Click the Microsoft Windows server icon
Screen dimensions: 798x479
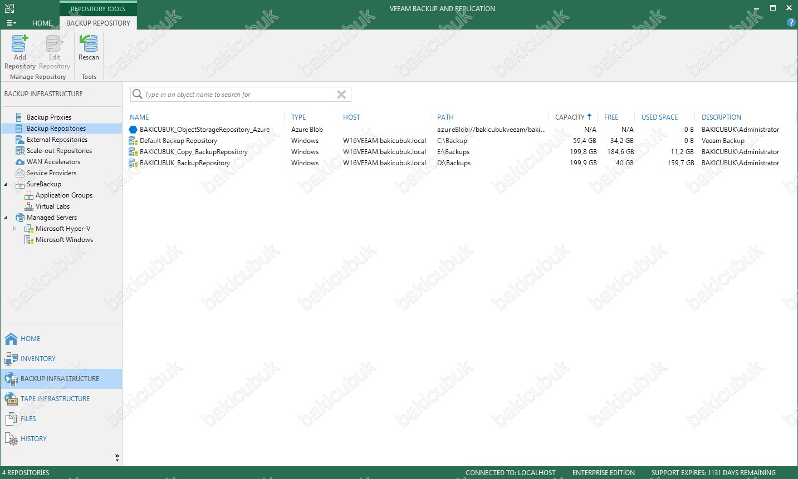click(x=29, y=240)
